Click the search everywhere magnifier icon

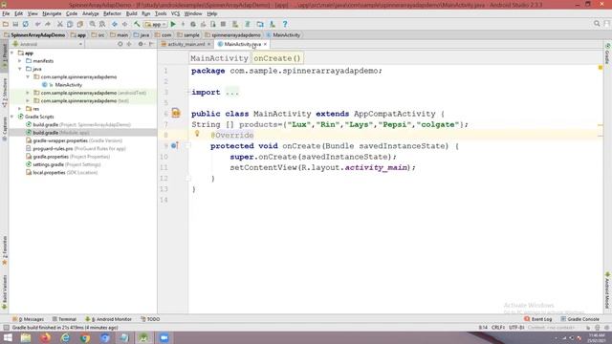pos(597,24)
